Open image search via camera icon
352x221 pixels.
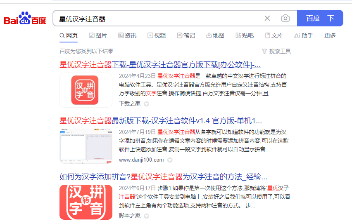coord(285,18)
